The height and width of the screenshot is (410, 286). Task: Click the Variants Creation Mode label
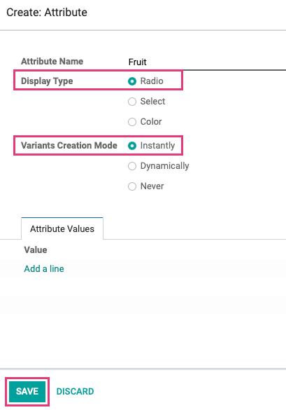[69, 145]
